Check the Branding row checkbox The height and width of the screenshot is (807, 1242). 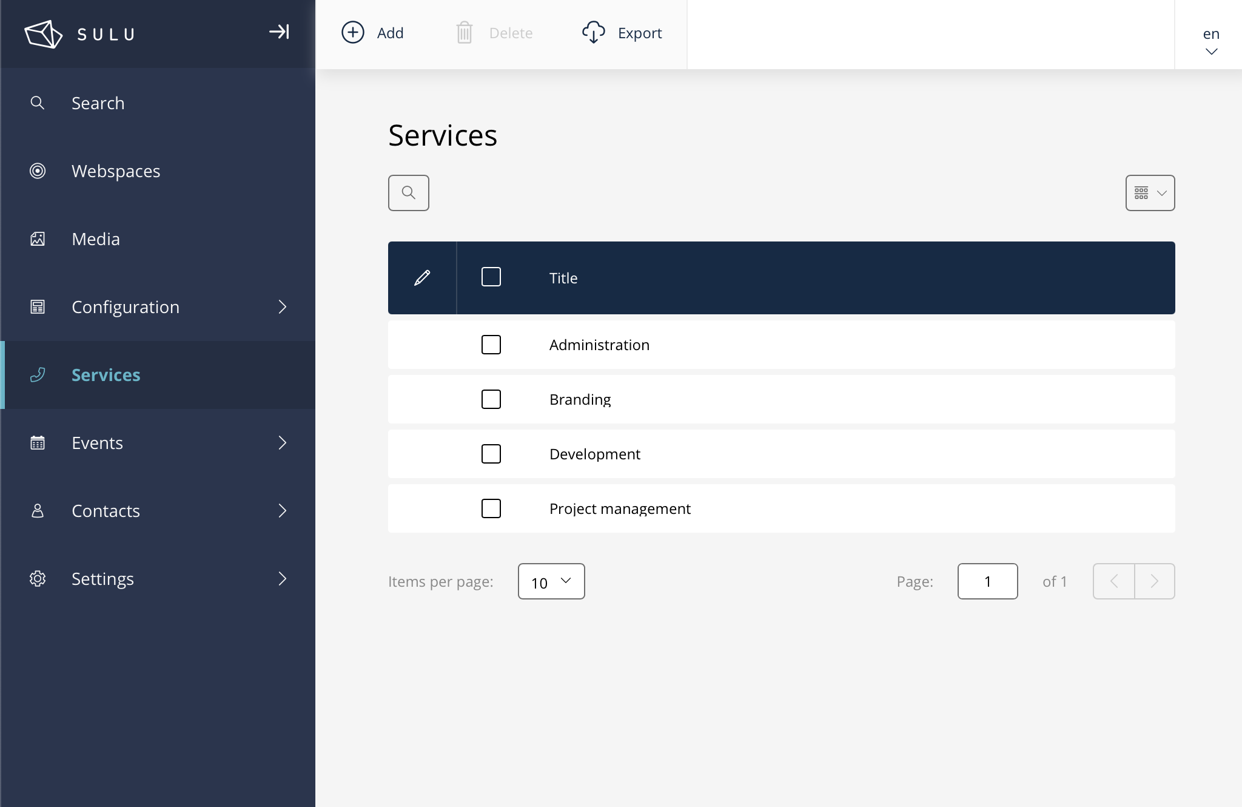click(x=491, y=399)
